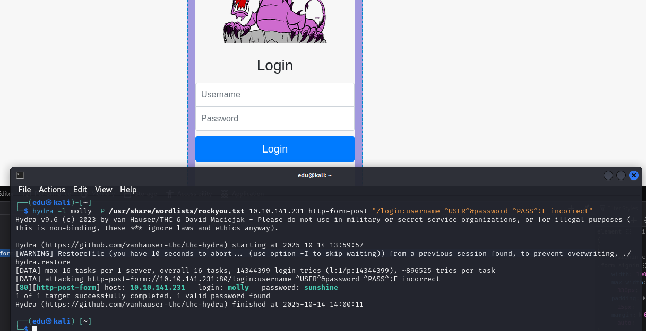646x331 pixels.
Task: Focus the Password input field
Action: point(275,119)
